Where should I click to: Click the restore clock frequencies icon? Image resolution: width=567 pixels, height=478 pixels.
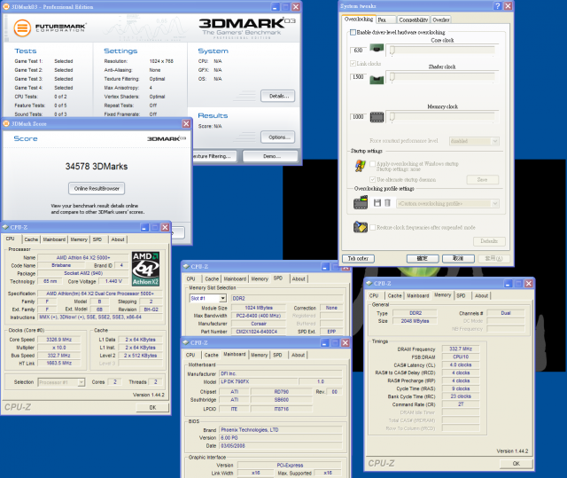coord(361,227)
